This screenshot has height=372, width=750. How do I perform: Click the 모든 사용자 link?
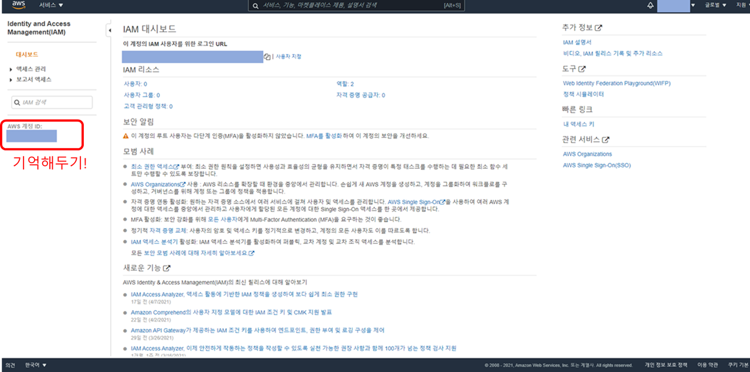221,219
